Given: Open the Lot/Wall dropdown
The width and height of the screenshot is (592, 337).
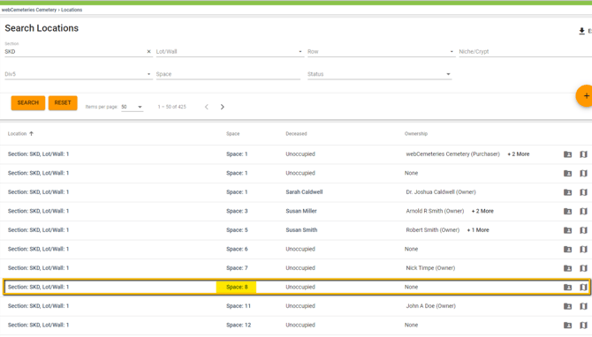Looking at the screenshot, I should coord(230,52).
